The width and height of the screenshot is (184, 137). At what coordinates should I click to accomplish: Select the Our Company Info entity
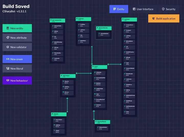57,20
